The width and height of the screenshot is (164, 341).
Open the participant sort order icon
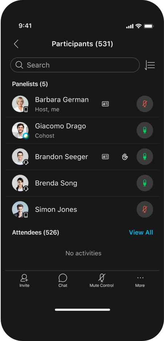pos(150,65)
